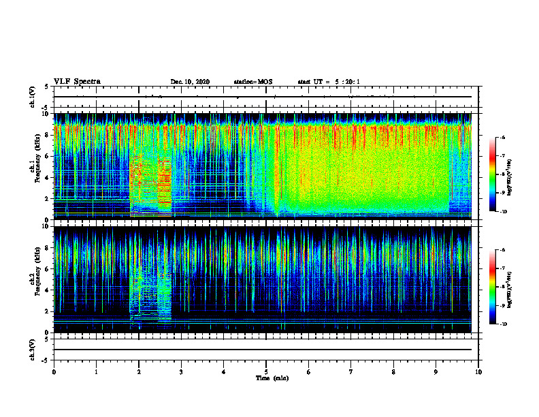This screenshot has height=417, width=539.
Task: Click the "ch.3(V)" waveform axis label
Action: pos(33,350)
